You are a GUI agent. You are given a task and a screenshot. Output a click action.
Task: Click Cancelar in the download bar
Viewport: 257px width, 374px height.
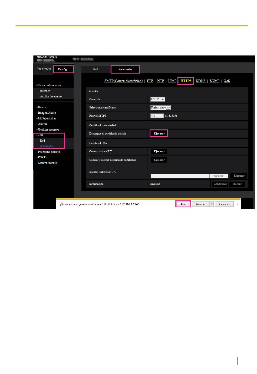[224, 204]
